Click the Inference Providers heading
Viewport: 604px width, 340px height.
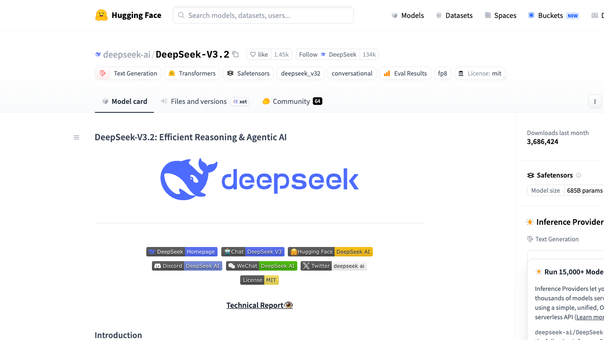(570, 222)
